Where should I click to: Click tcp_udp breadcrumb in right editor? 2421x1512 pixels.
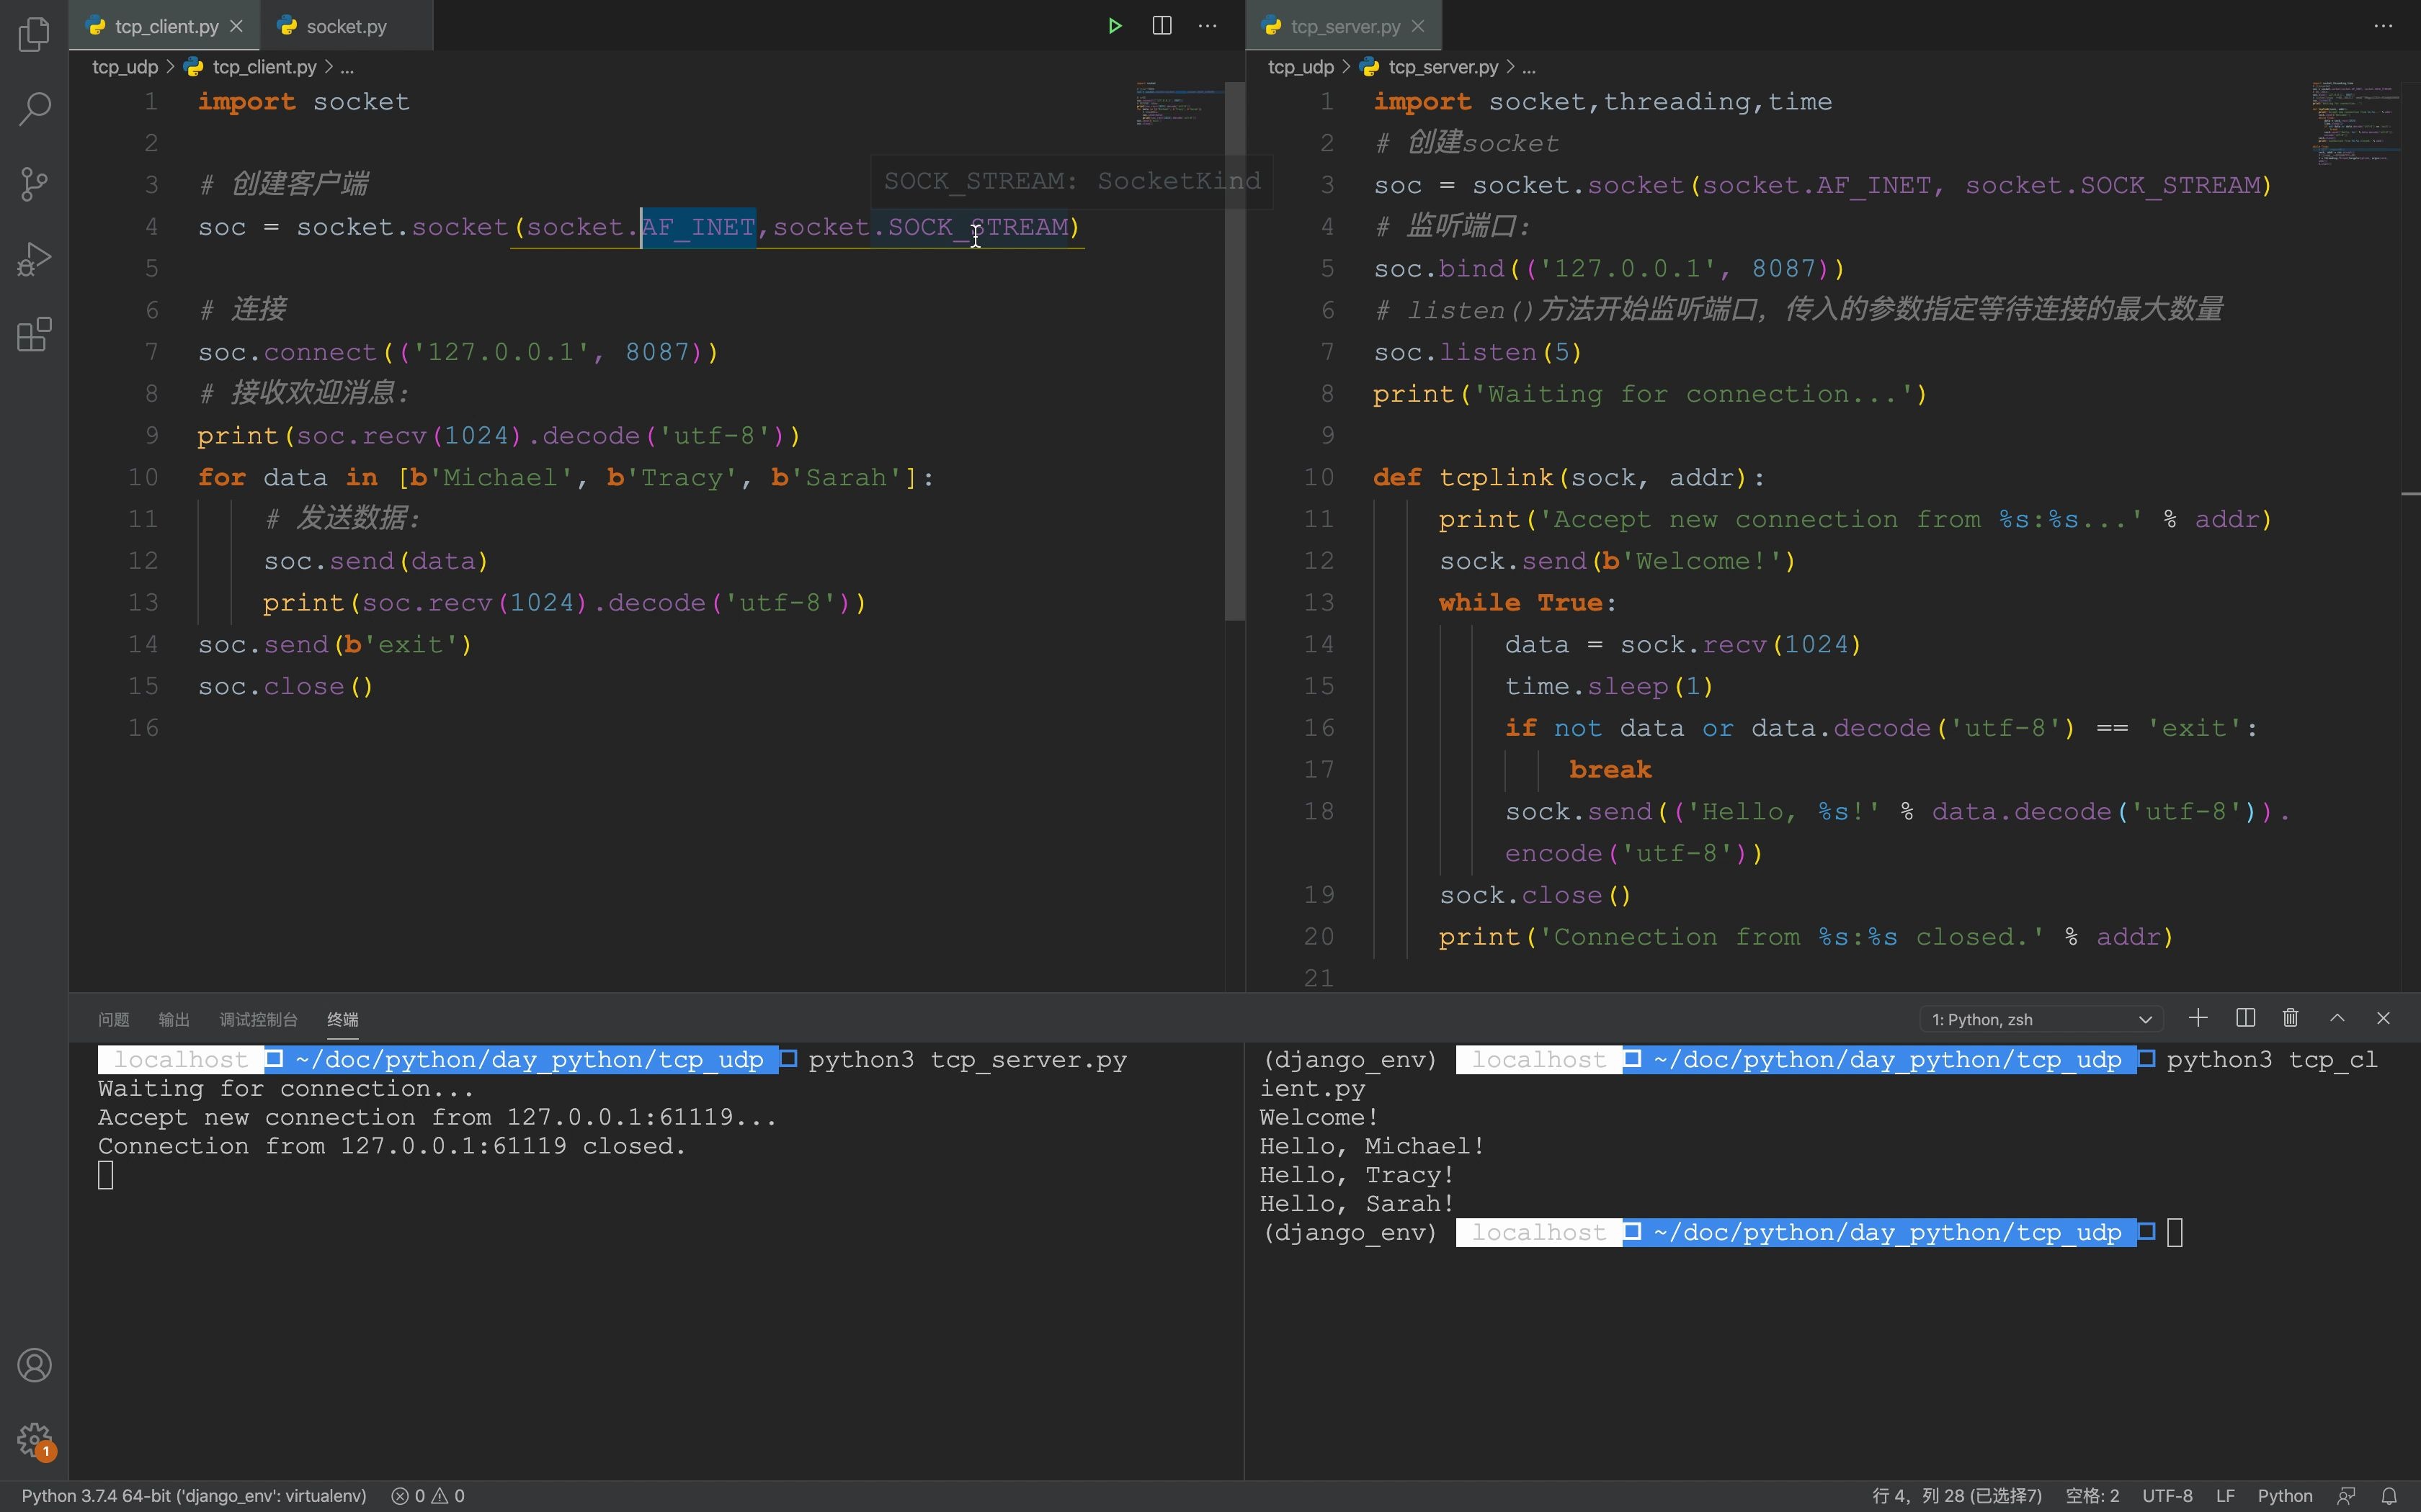(x=1301, y=67)
